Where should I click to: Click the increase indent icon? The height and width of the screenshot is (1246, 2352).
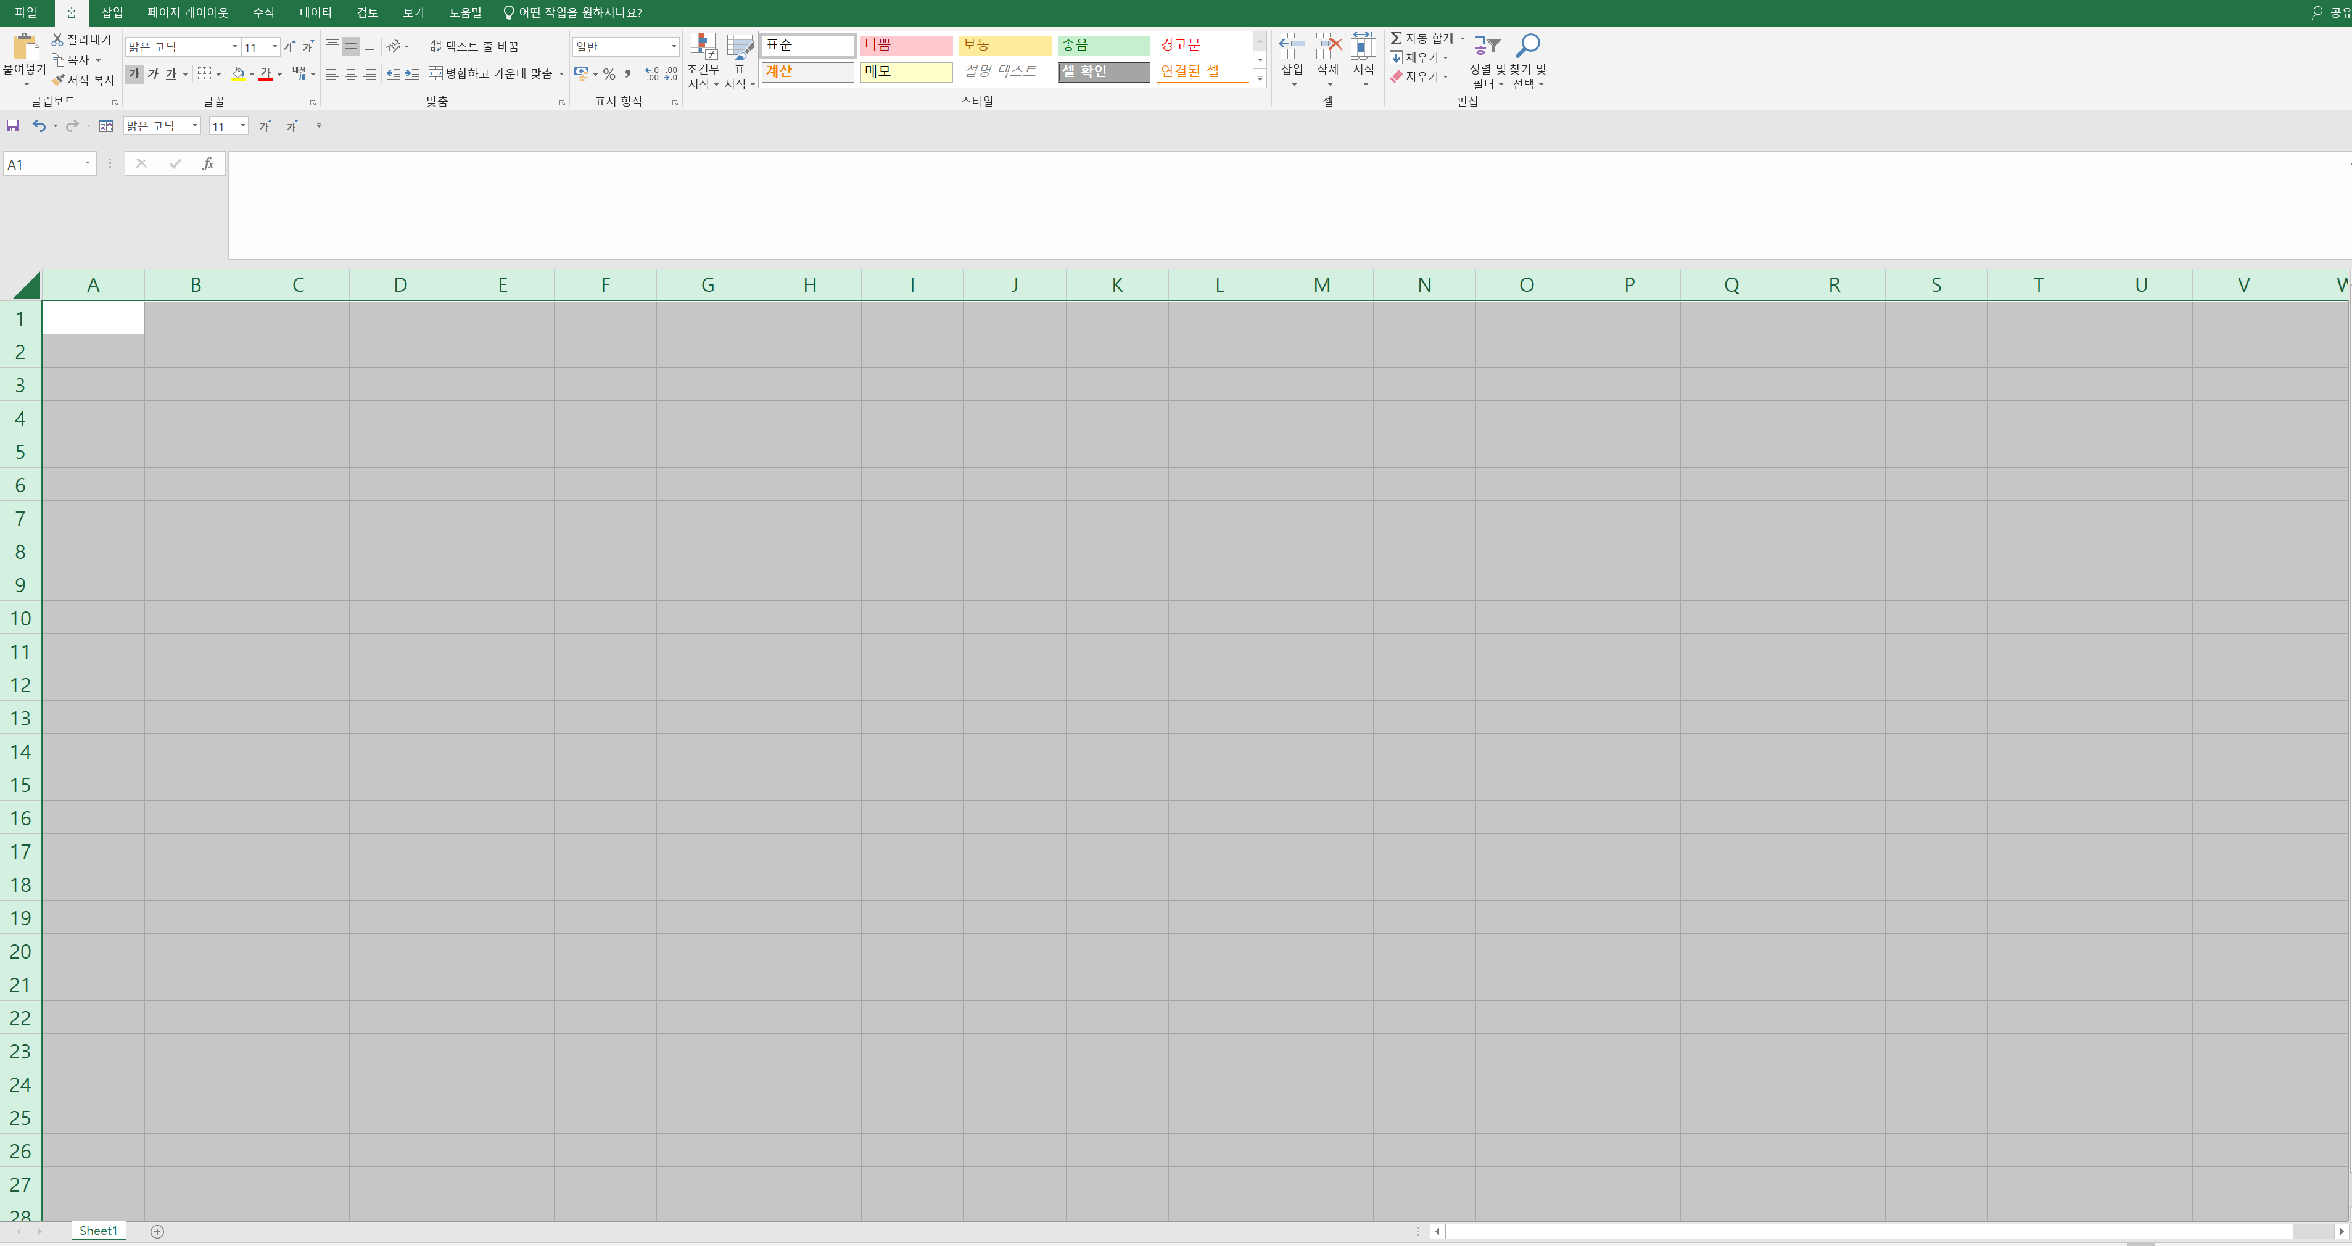click(412, 74)
